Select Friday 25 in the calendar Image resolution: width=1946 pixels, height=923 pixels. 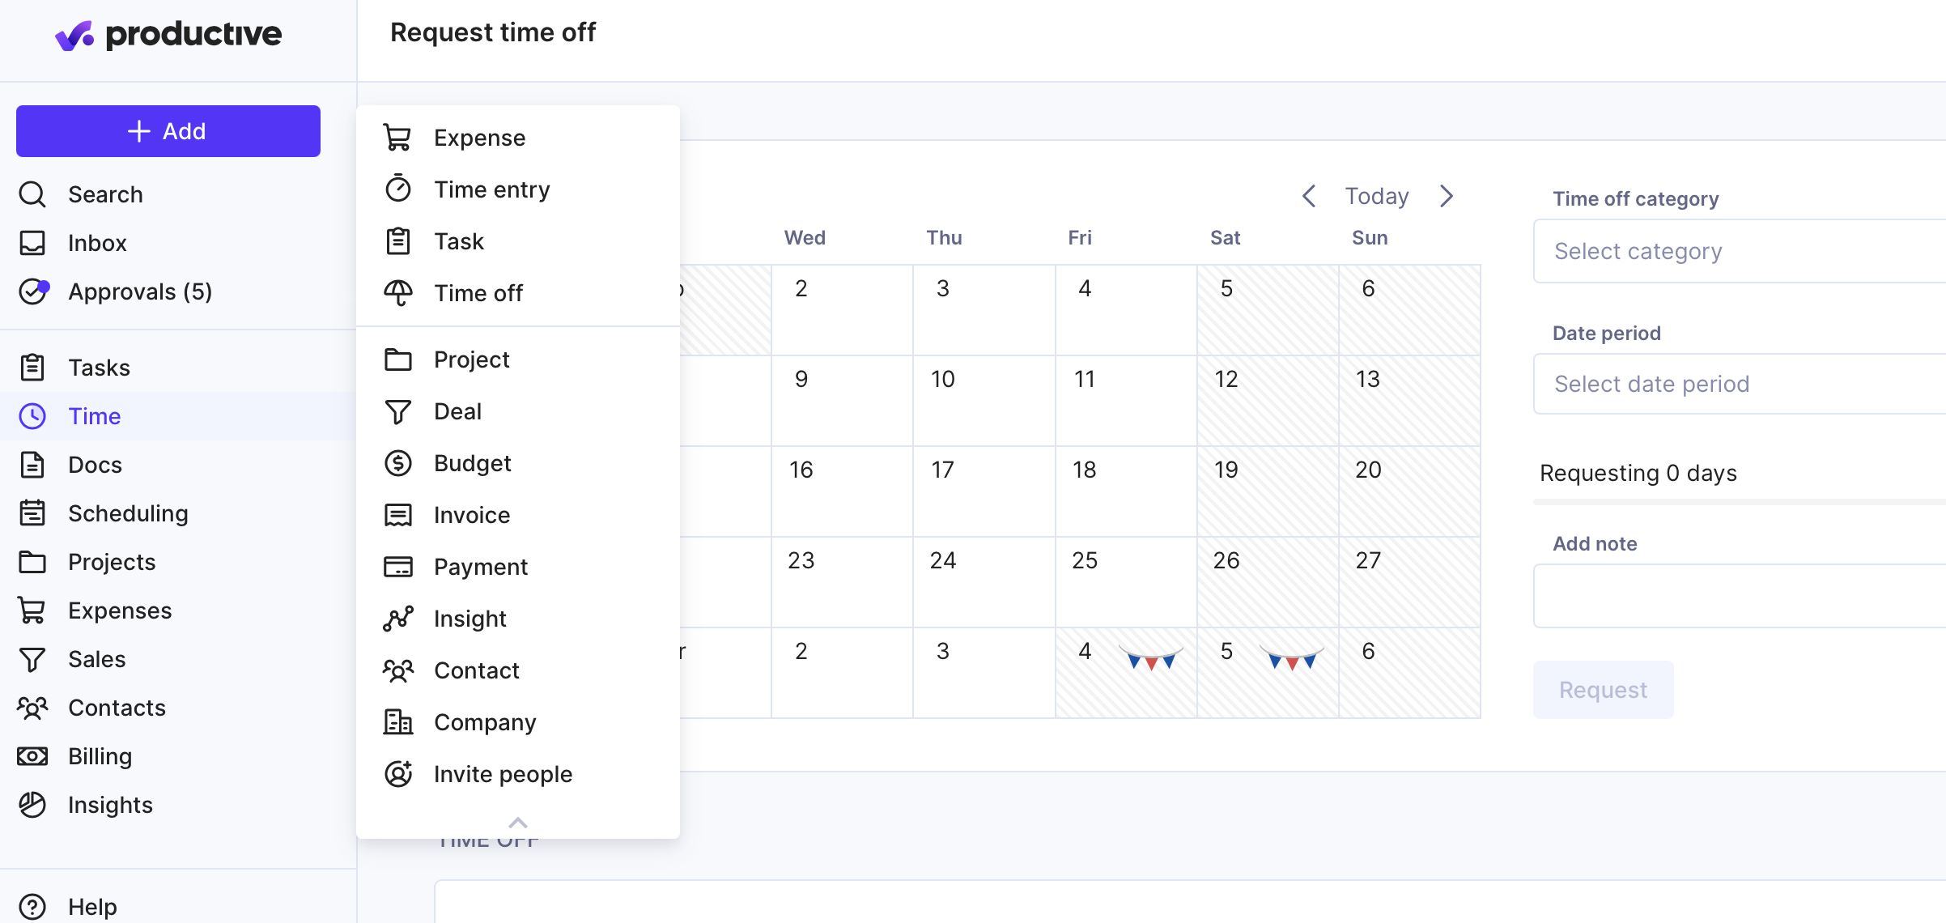coord(1125,582)
